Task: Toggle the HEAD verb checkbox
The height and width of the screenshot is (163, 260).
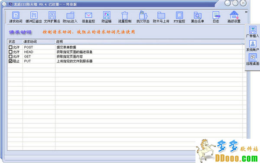Action: tap(10, 52)
